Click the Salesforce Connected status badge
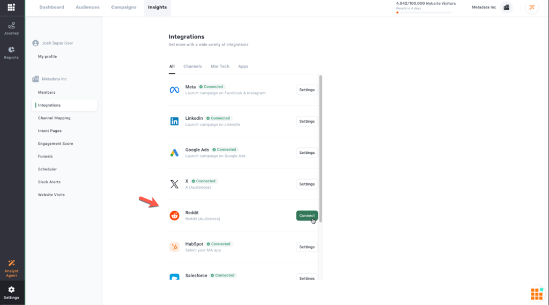The image size is (549, 305). [x=222, y=275]
